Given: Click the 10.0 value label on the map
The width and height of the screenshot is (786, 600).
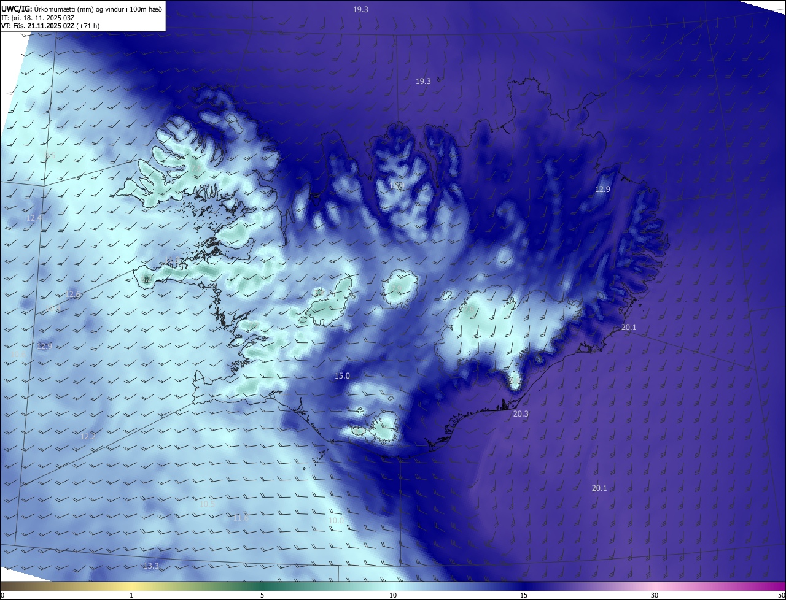Looking at the screenshot, I should (336, 521).
